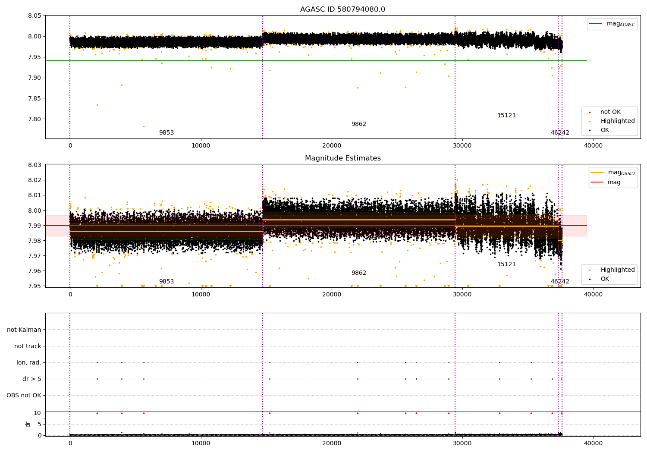Image resolution: width=647 pixels, height=453 pixels.
Task: Click the plot title 'AGASC ID 580794080.0'
Action: [342, 9]
